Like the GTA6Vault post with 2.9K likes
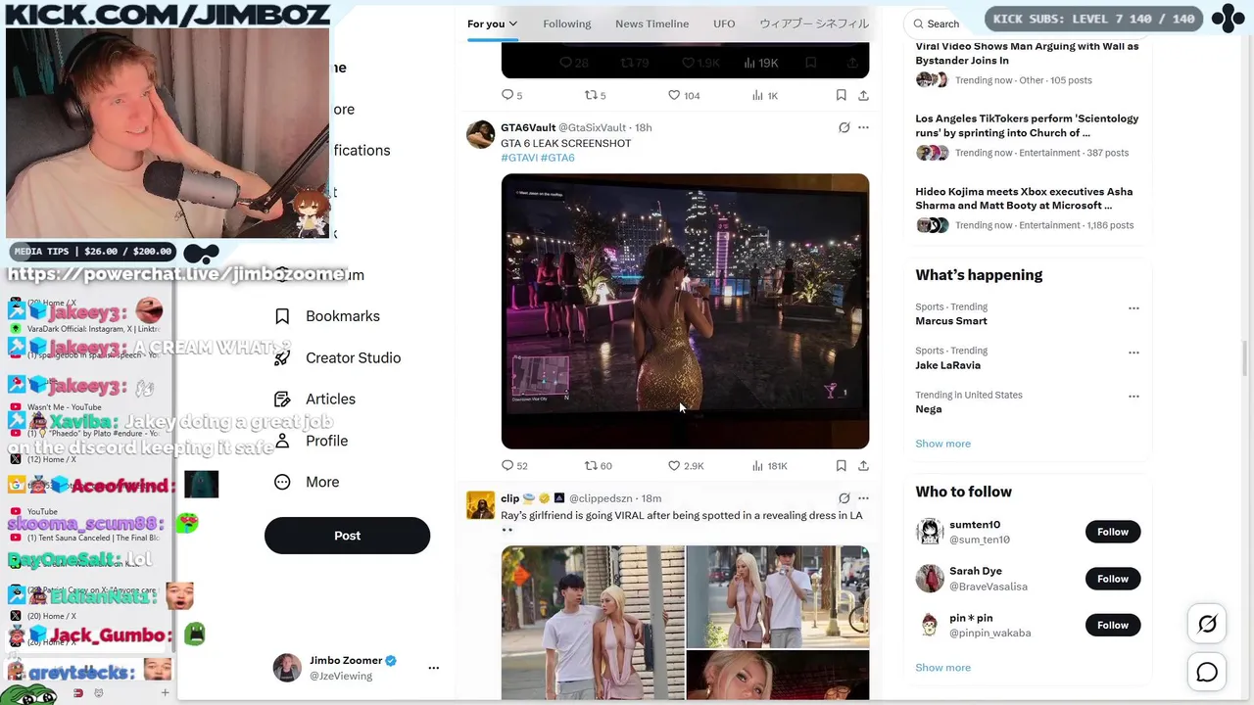The width and height of the screenshot is (1254, 705). point(686,466)
